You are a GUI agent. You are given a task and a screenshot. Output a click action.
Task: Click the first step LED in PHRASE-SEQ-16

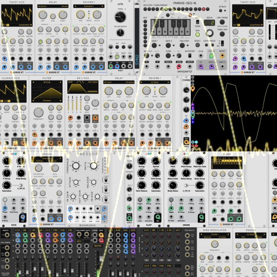[145, 9]
